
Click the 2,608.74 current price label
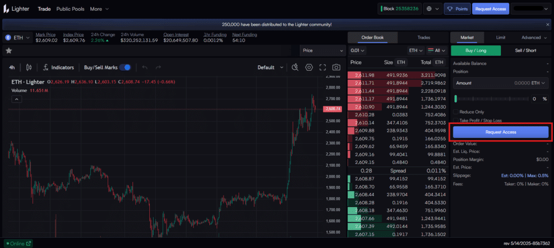click(x=333, y=109)
